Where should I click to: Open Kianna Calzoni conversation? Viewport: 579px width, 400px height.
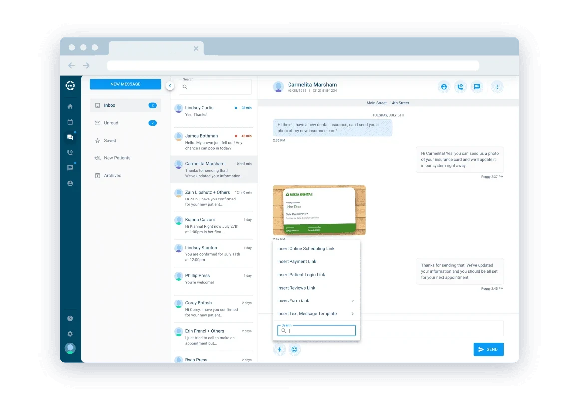(214, 226)
